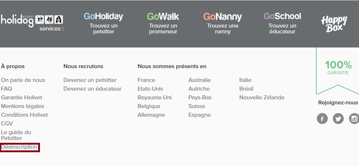The image size is (359, 166).
Task: Open GoSchool éducateur service
Action: (x=282, y=24)
